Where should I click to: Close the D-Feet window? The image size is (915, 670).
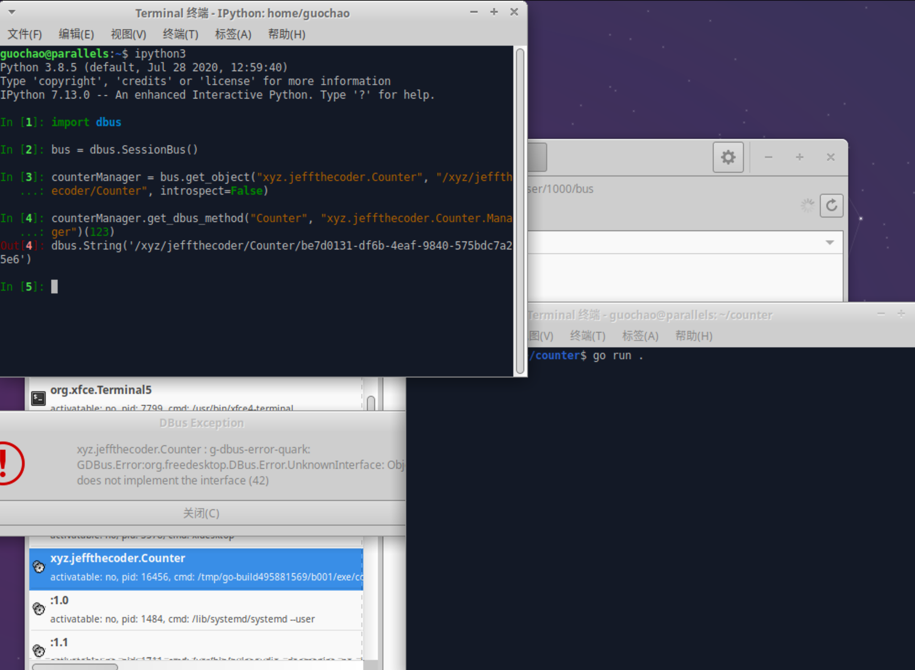click(831, 157)
